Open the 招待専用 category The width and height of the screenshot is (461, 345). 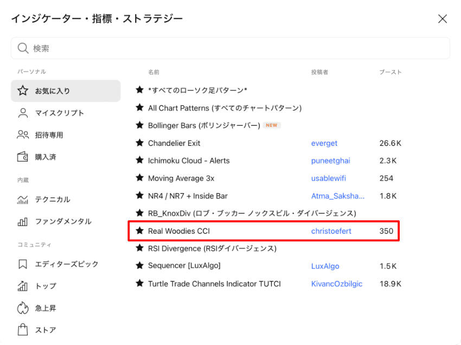click(x=66, y=135)
